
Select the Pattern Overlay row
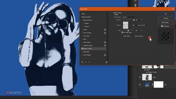click(x=94, y=49)
